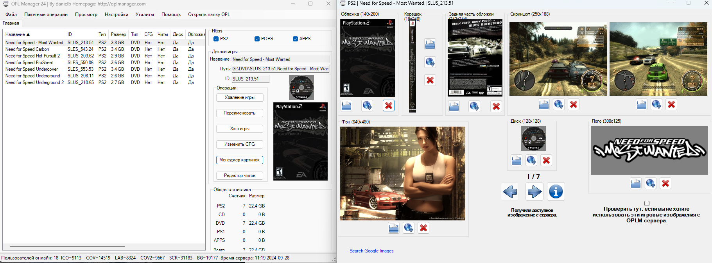Toggle the POPS filter checkbox
Screen dimensions: 712x263
[257, 39]
